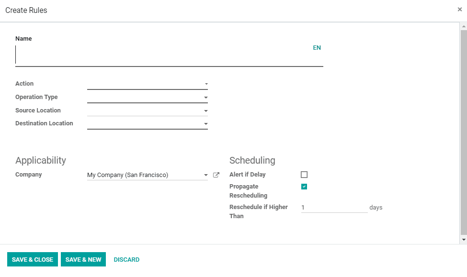Expand the Company dropdown arrow
Viewport: 467px width, 277px height.
[x=206, y=176]
